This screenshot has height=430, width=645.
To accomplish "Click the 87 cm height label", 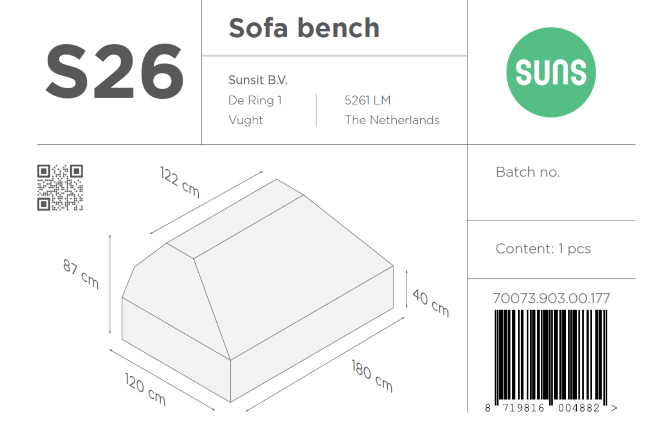I will click(x=81, y=274).
